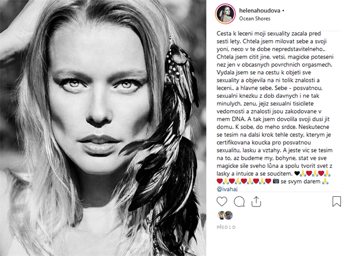Click the 'se svym darem' caption text
Viewport: 343px width, 256px height.
click(301, 182)
